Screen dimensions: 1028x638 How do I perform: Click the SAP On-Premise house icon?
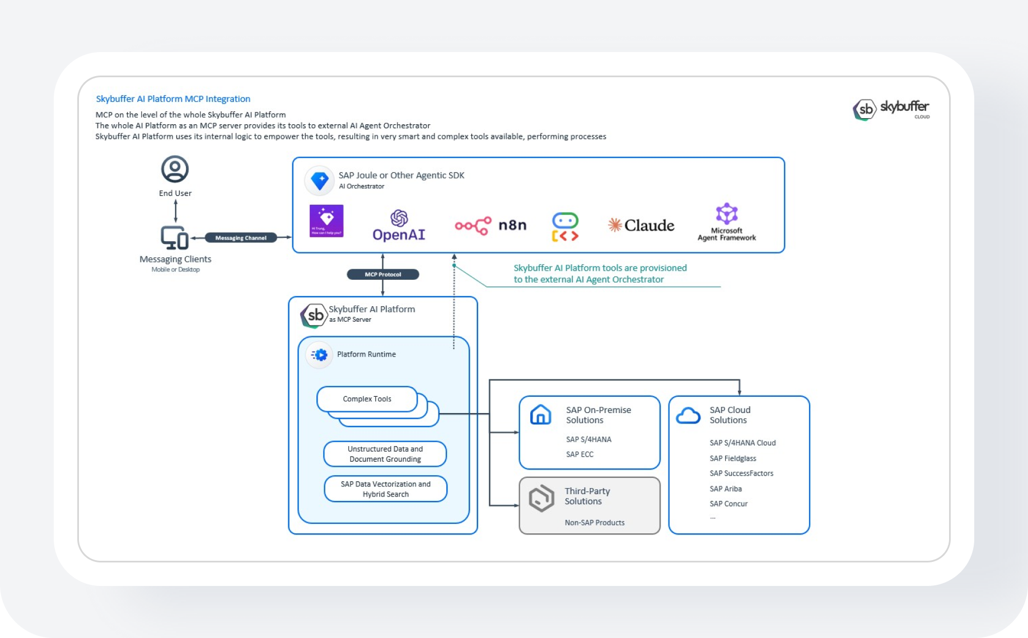540,415
